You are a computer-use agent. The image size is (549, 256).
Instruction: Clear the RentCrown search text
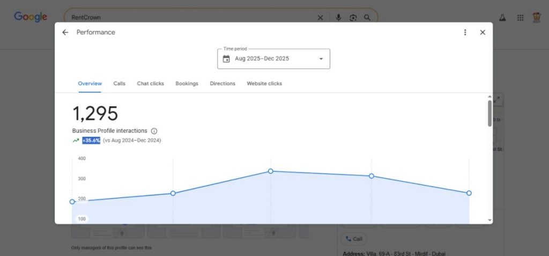[320, 18]
